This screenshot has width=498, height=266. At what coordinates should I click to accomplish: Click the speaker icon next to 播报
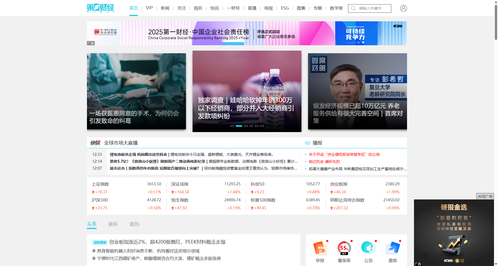(x=307, y=143)
